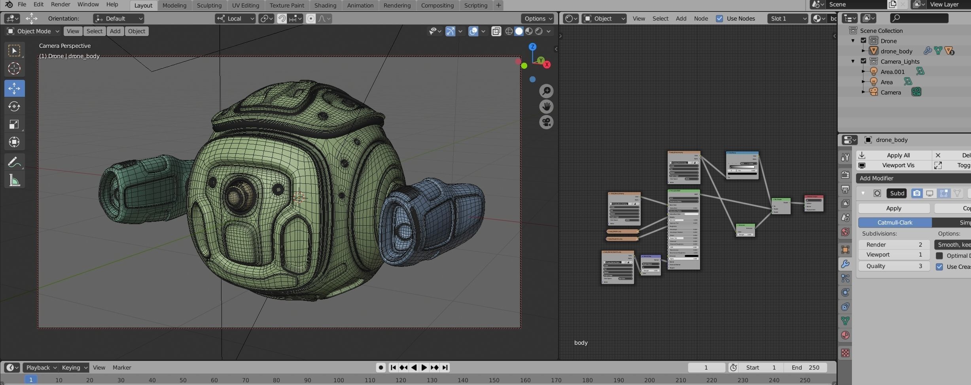Open the Scene properties tab

(845, 218)
